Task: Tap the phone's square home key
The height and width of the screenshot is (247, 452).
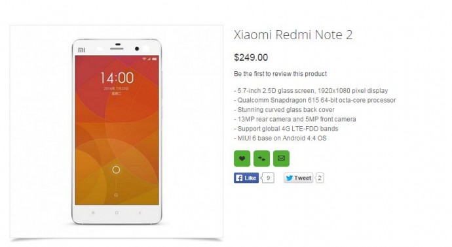Action: tap(117, 213)
